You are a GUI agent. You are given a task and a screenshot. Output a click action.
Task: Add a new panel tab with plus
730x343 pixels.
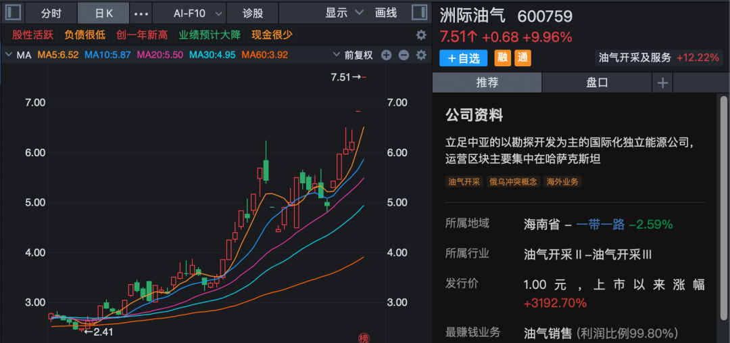pos(662,83)
